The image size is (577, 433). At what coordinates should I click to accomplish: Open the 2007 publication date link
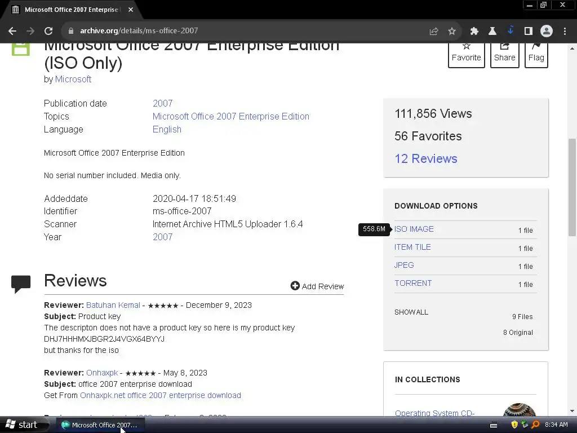(163, 104)
